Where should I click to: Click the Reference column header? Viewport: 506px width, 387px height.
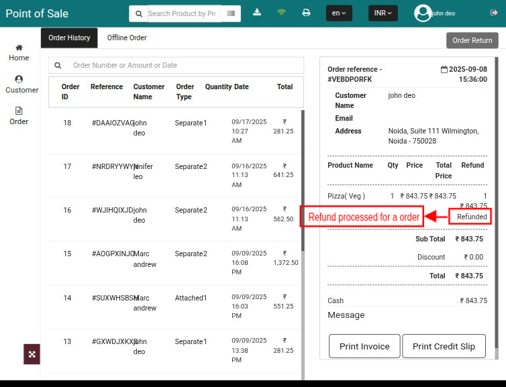[107, 87]
